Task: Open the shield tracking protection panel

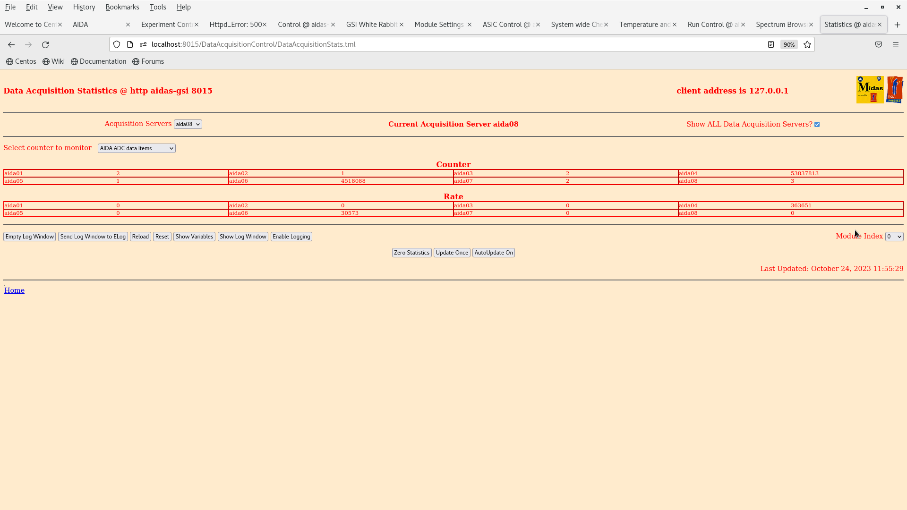Action: coord(116,44)
